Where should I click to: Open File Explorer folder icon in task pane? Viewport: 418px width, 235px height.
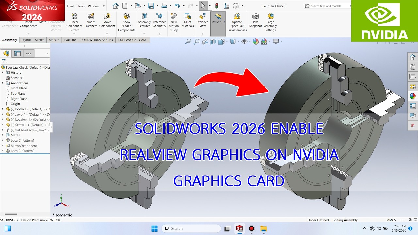(413, 77)
